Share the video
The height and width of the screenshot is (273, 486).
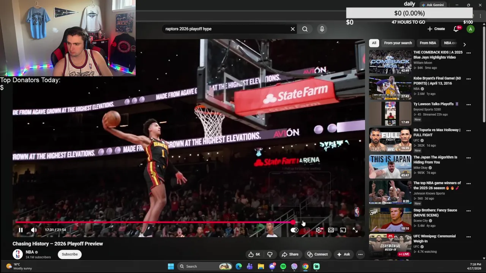pyautogui.click(x=290, y=254)
